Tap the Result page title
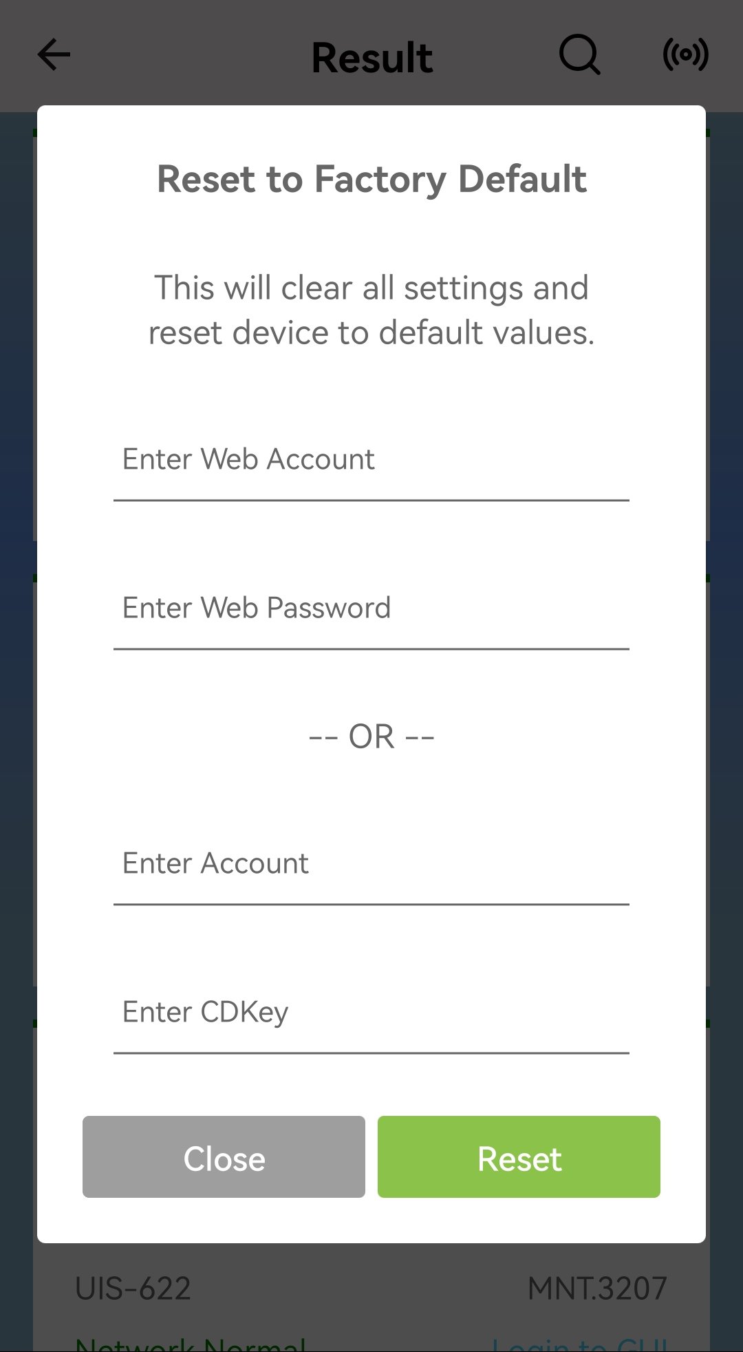 (x=372, y=57)
